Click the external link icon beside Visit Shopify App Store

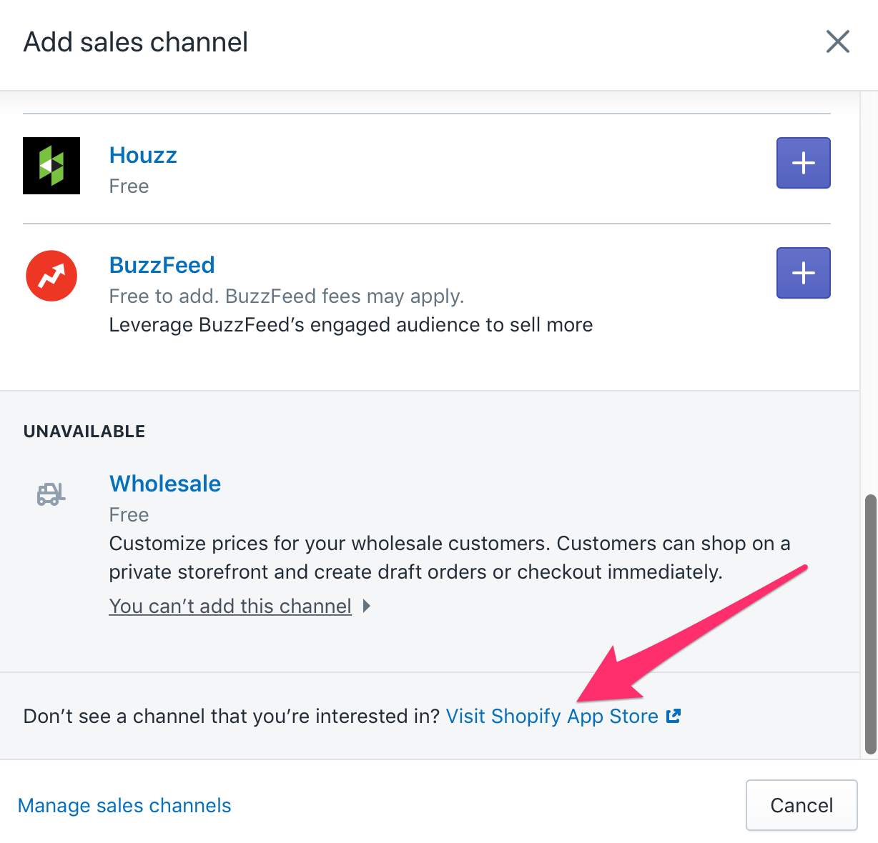point(673,715)
